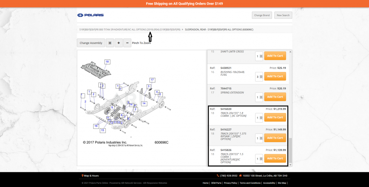This screenshot has height=187, width=369.
Task: Zoom out with the minus button
Action: pos(127,43)
